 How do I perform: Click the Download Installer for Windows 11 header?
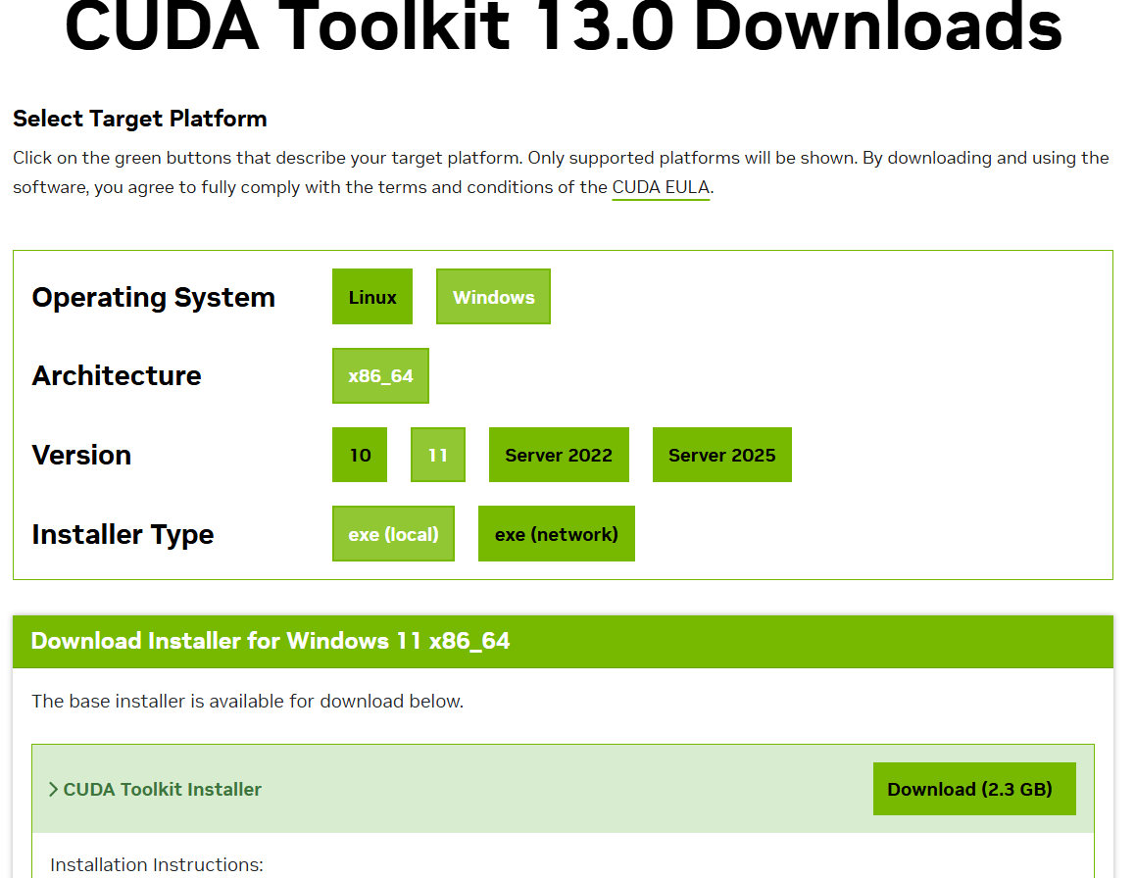(271, 641)
